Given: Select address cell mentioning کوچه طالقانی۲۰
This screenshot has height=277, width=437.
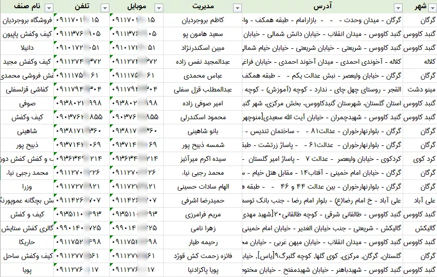Looking at the screenshot, I should (x=322, y=214).
